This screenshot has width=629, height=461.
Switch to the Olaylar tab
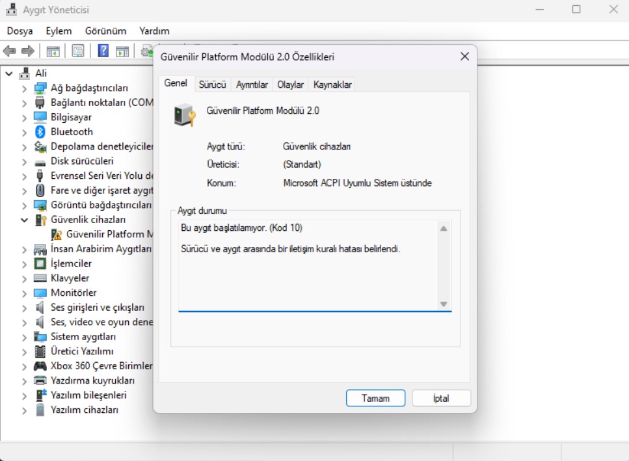coord(290,85)
